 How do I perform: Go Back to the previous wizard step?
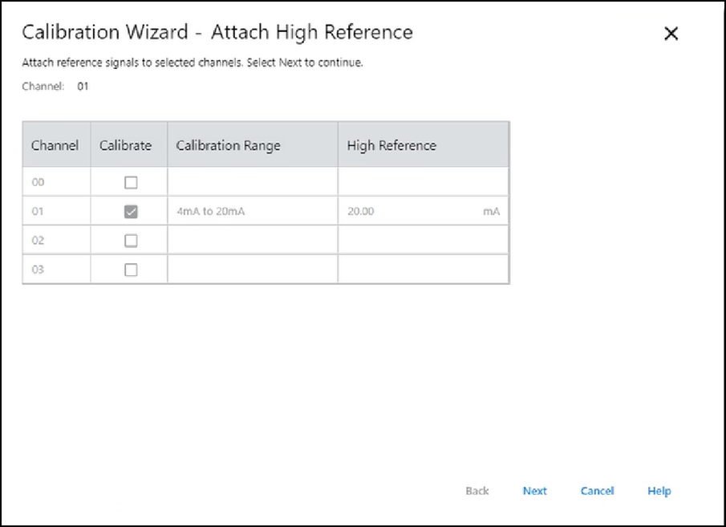point(477,491)
